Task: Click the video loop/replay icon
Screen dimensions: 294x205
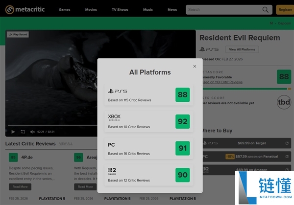Action: tap(23, 132)
